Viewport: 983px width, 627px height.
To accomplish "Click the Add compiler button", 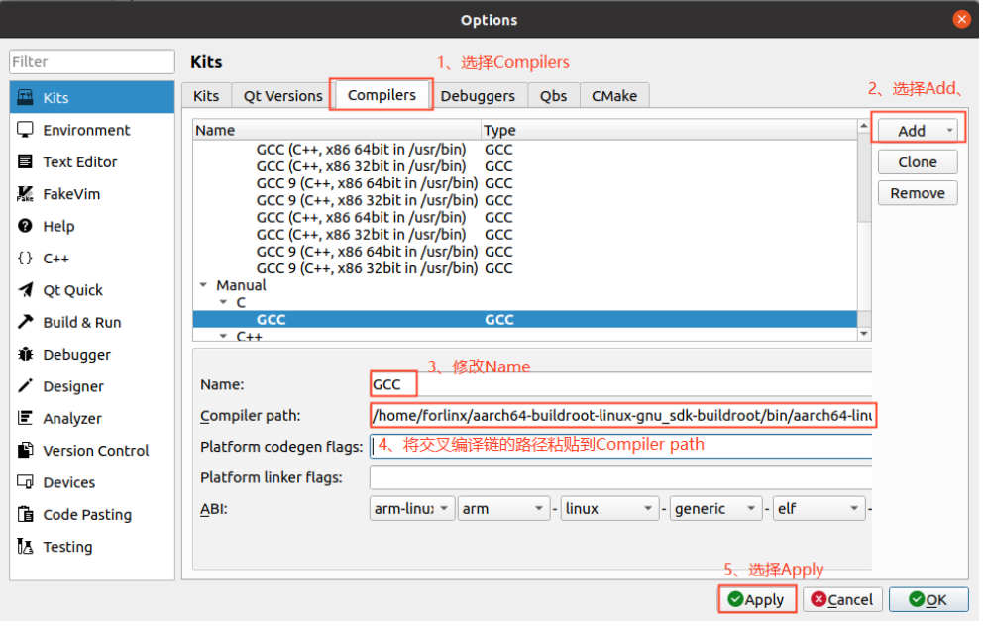I will point(911,131).
